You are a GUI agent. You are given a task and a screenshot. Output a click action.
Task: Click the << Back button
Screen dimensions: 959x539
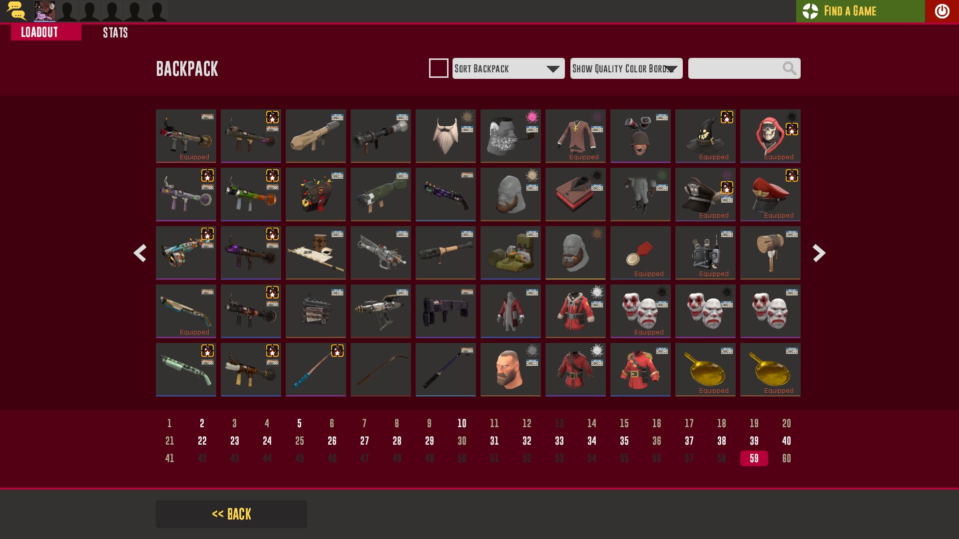[x=231, y=514]
